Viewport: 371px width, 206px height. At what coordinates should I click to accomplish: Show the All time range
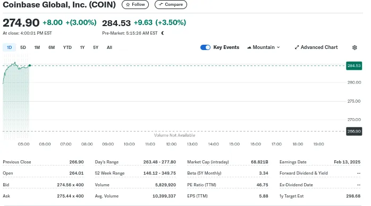[x=109, y=47]
